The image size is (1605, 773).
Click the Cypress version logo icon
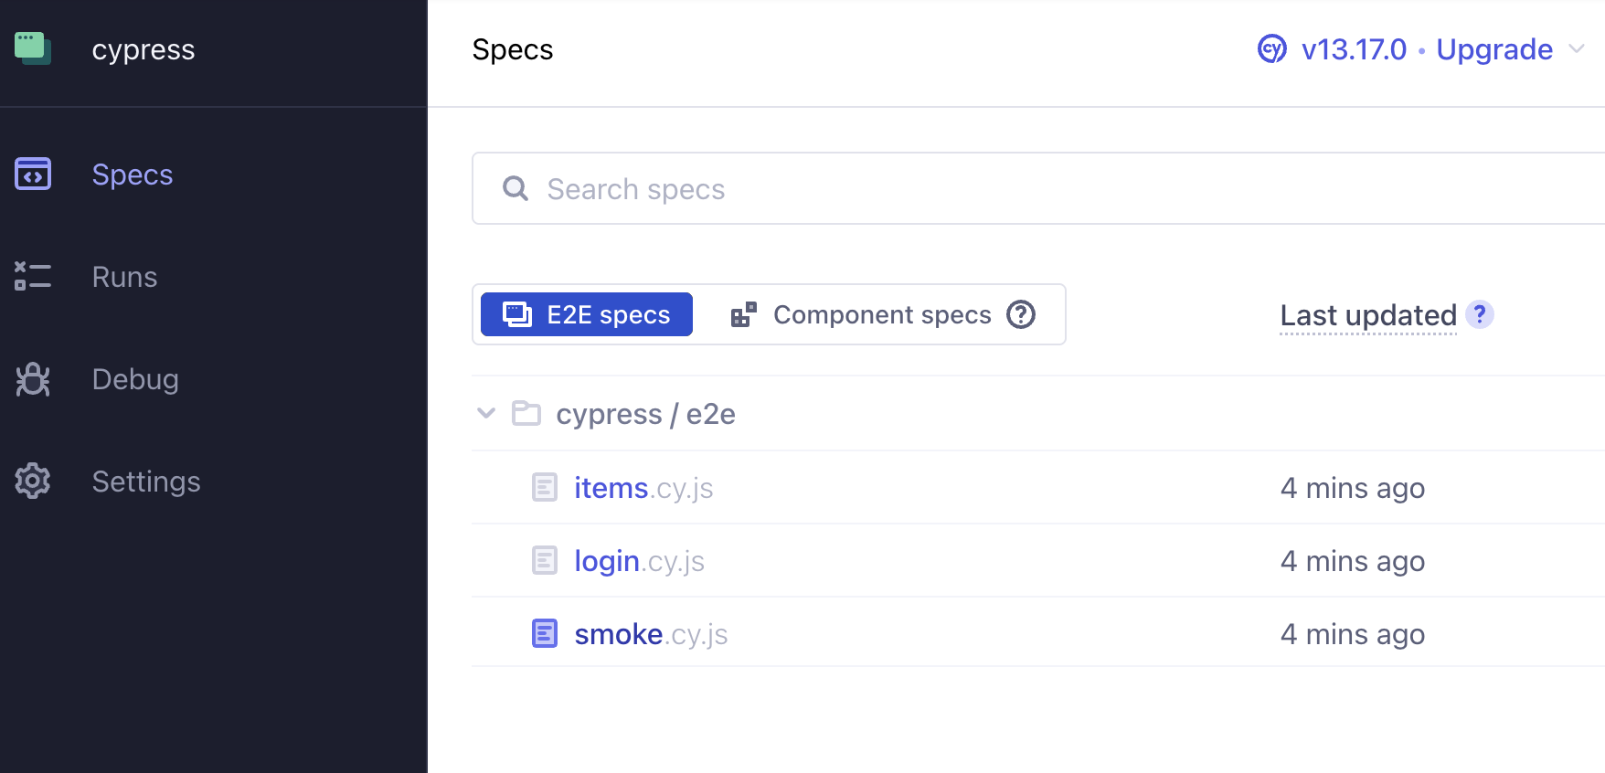[1271, 48]
